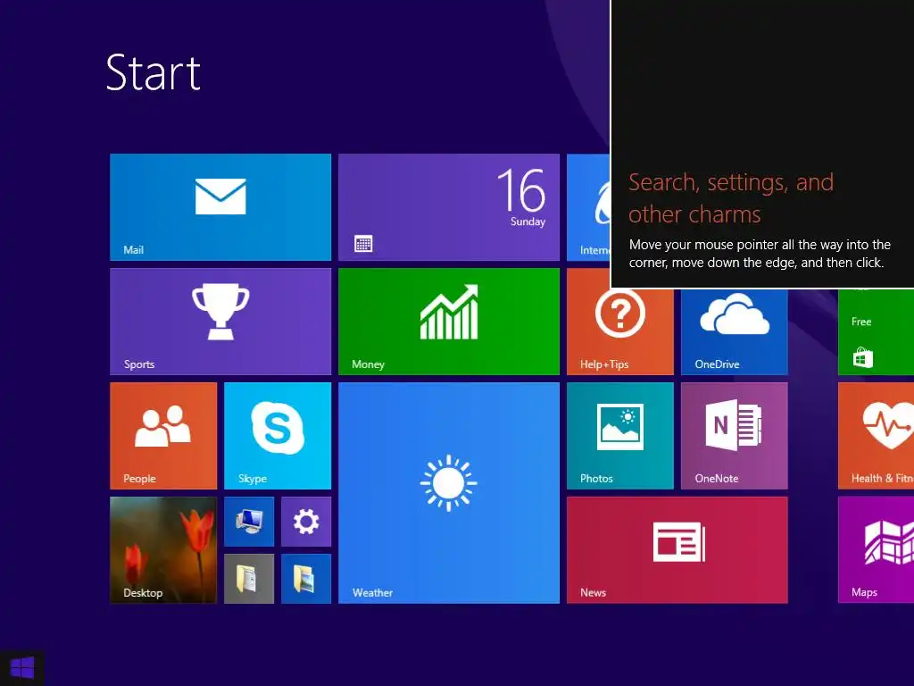Image resolution: width=914 pixels, height=686 pixels.
Task: Click the Start heading text
Action: coord(154,72)
